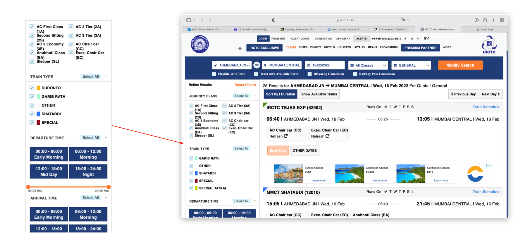Increase font size with A+ icon
This screenshot has height=250, width=530.
pyautogui.click(x=419, y=39)
